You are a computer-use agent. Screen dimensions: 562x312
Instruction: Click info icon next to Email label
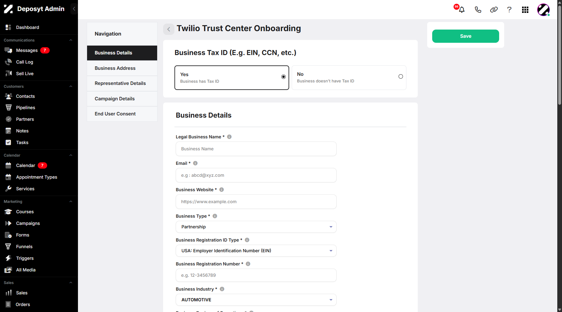point(195,163)
